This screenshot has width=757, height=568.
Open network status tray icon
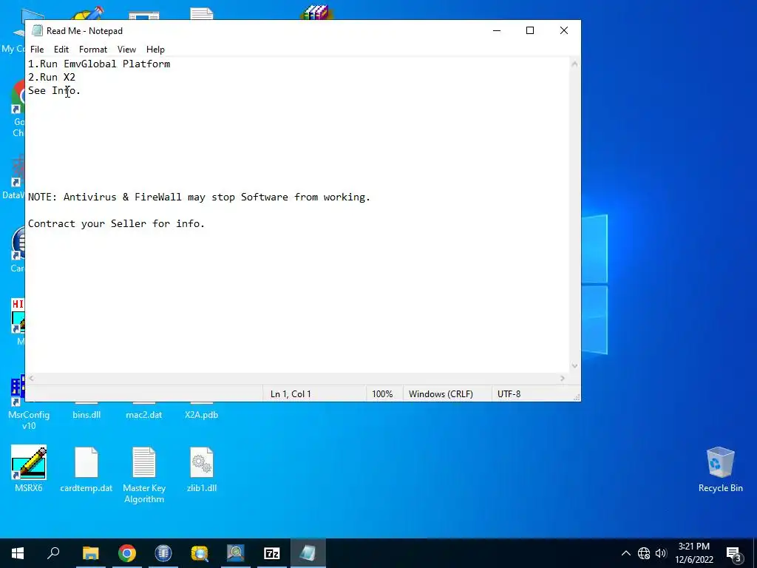(x=644, y=553)
